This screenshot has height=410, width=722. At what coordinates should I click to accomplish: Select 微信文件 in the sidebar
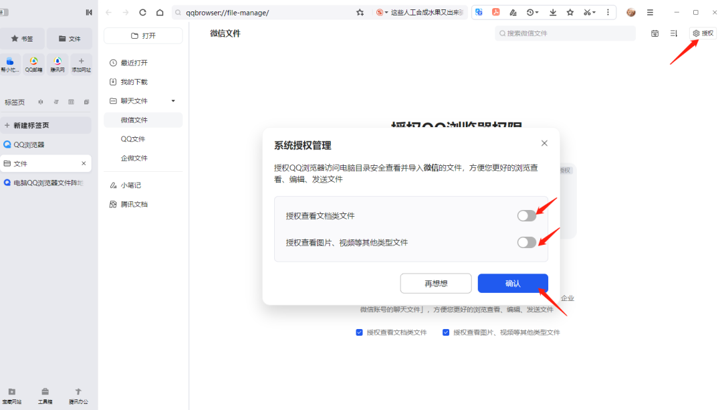(x=143, y=120)
